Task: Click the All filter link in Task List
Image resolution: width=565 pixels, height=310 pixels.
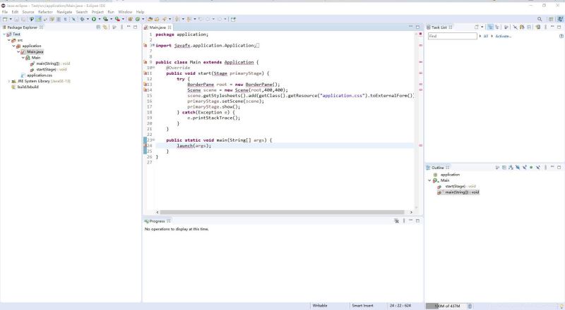Action: pyautogui.click(x=486, y=36)
